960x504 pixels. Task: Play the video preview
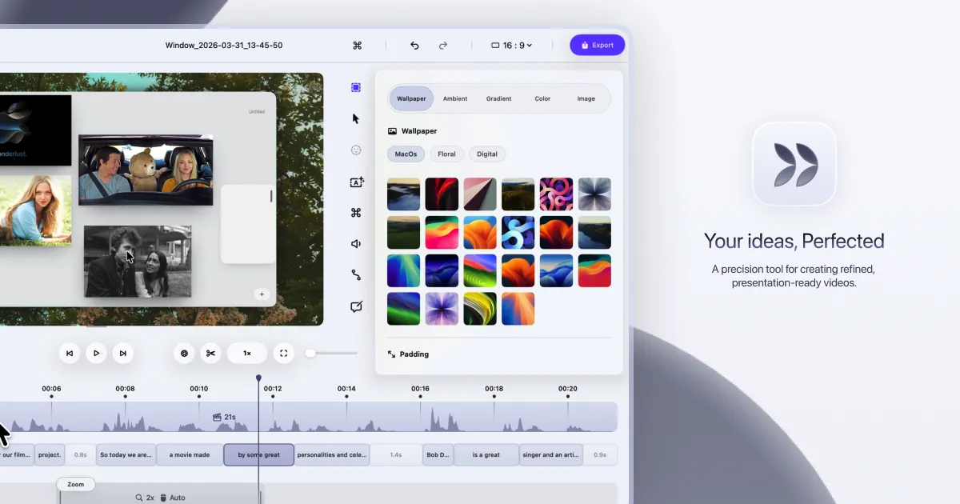tap(96, 353)
